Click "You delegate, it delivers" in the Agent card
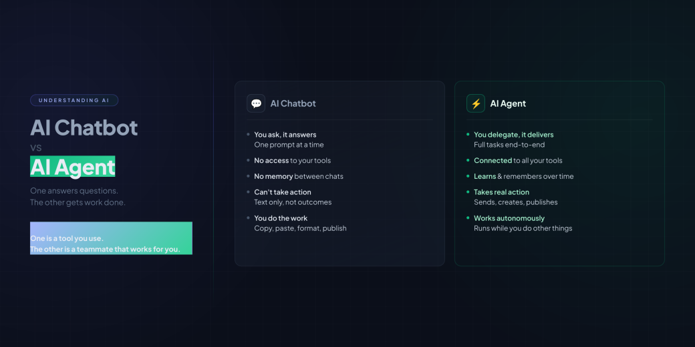The image size is (695, 347). pyautogui.click(x=513, y=135)
